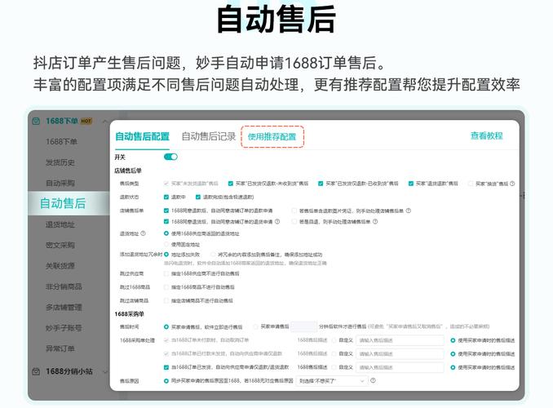Uncheck 买家"已发货仅退款-已收到货"售后

(x=321, y=184)
